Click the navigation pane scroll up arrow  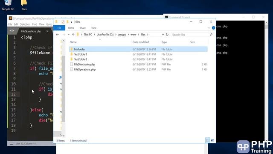pyautogui.click(x=64, y=41)
